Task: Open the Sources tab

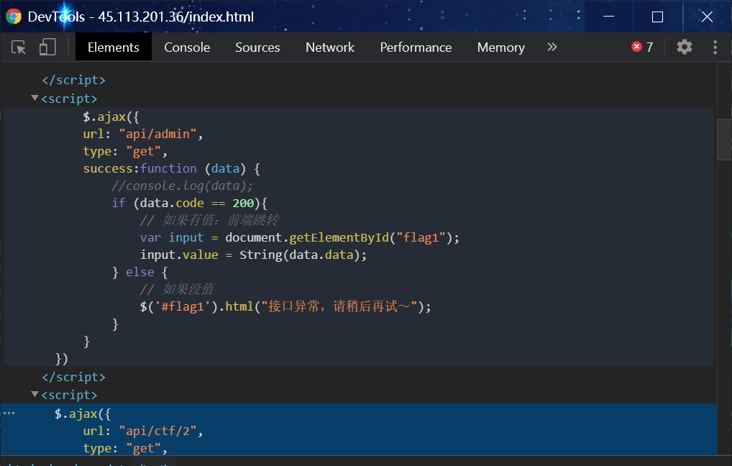Action: 257,47
